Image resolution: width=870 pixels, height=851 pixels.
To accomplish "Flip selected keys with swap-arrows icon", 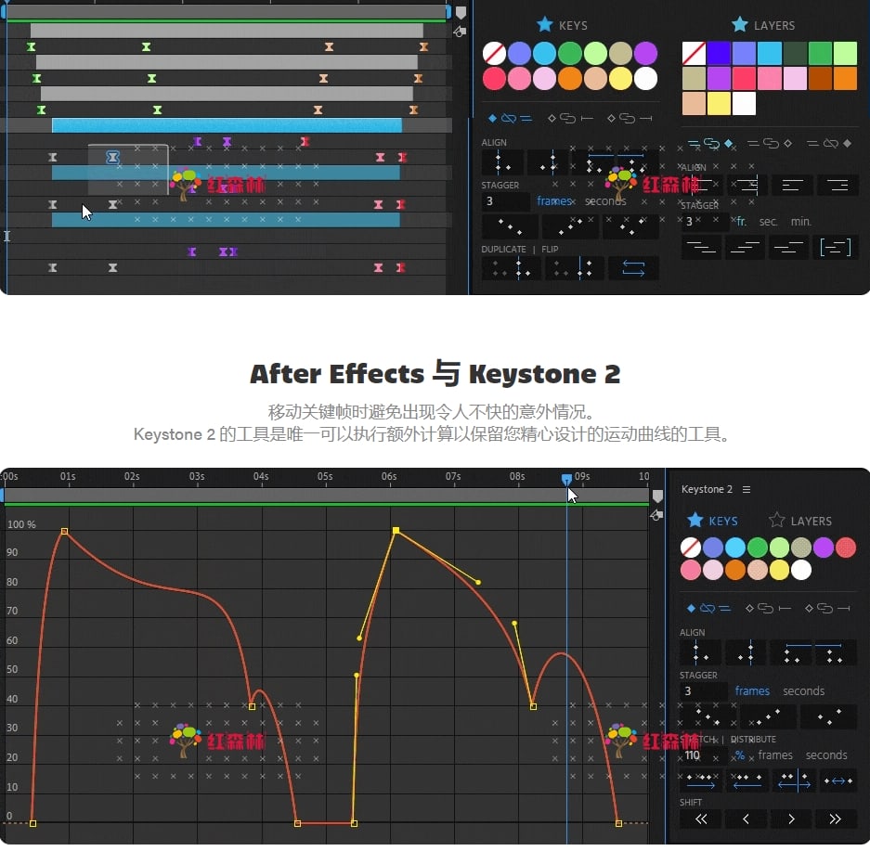I will (633, 268).
